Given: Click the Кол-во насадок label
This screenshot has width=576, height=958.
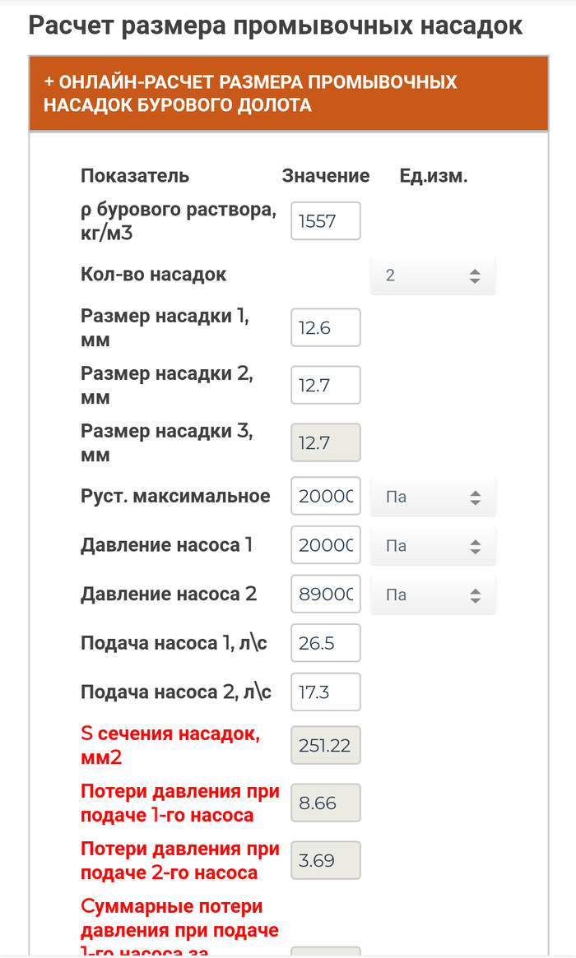Looking at the screenshot, I should click(153, 275).
